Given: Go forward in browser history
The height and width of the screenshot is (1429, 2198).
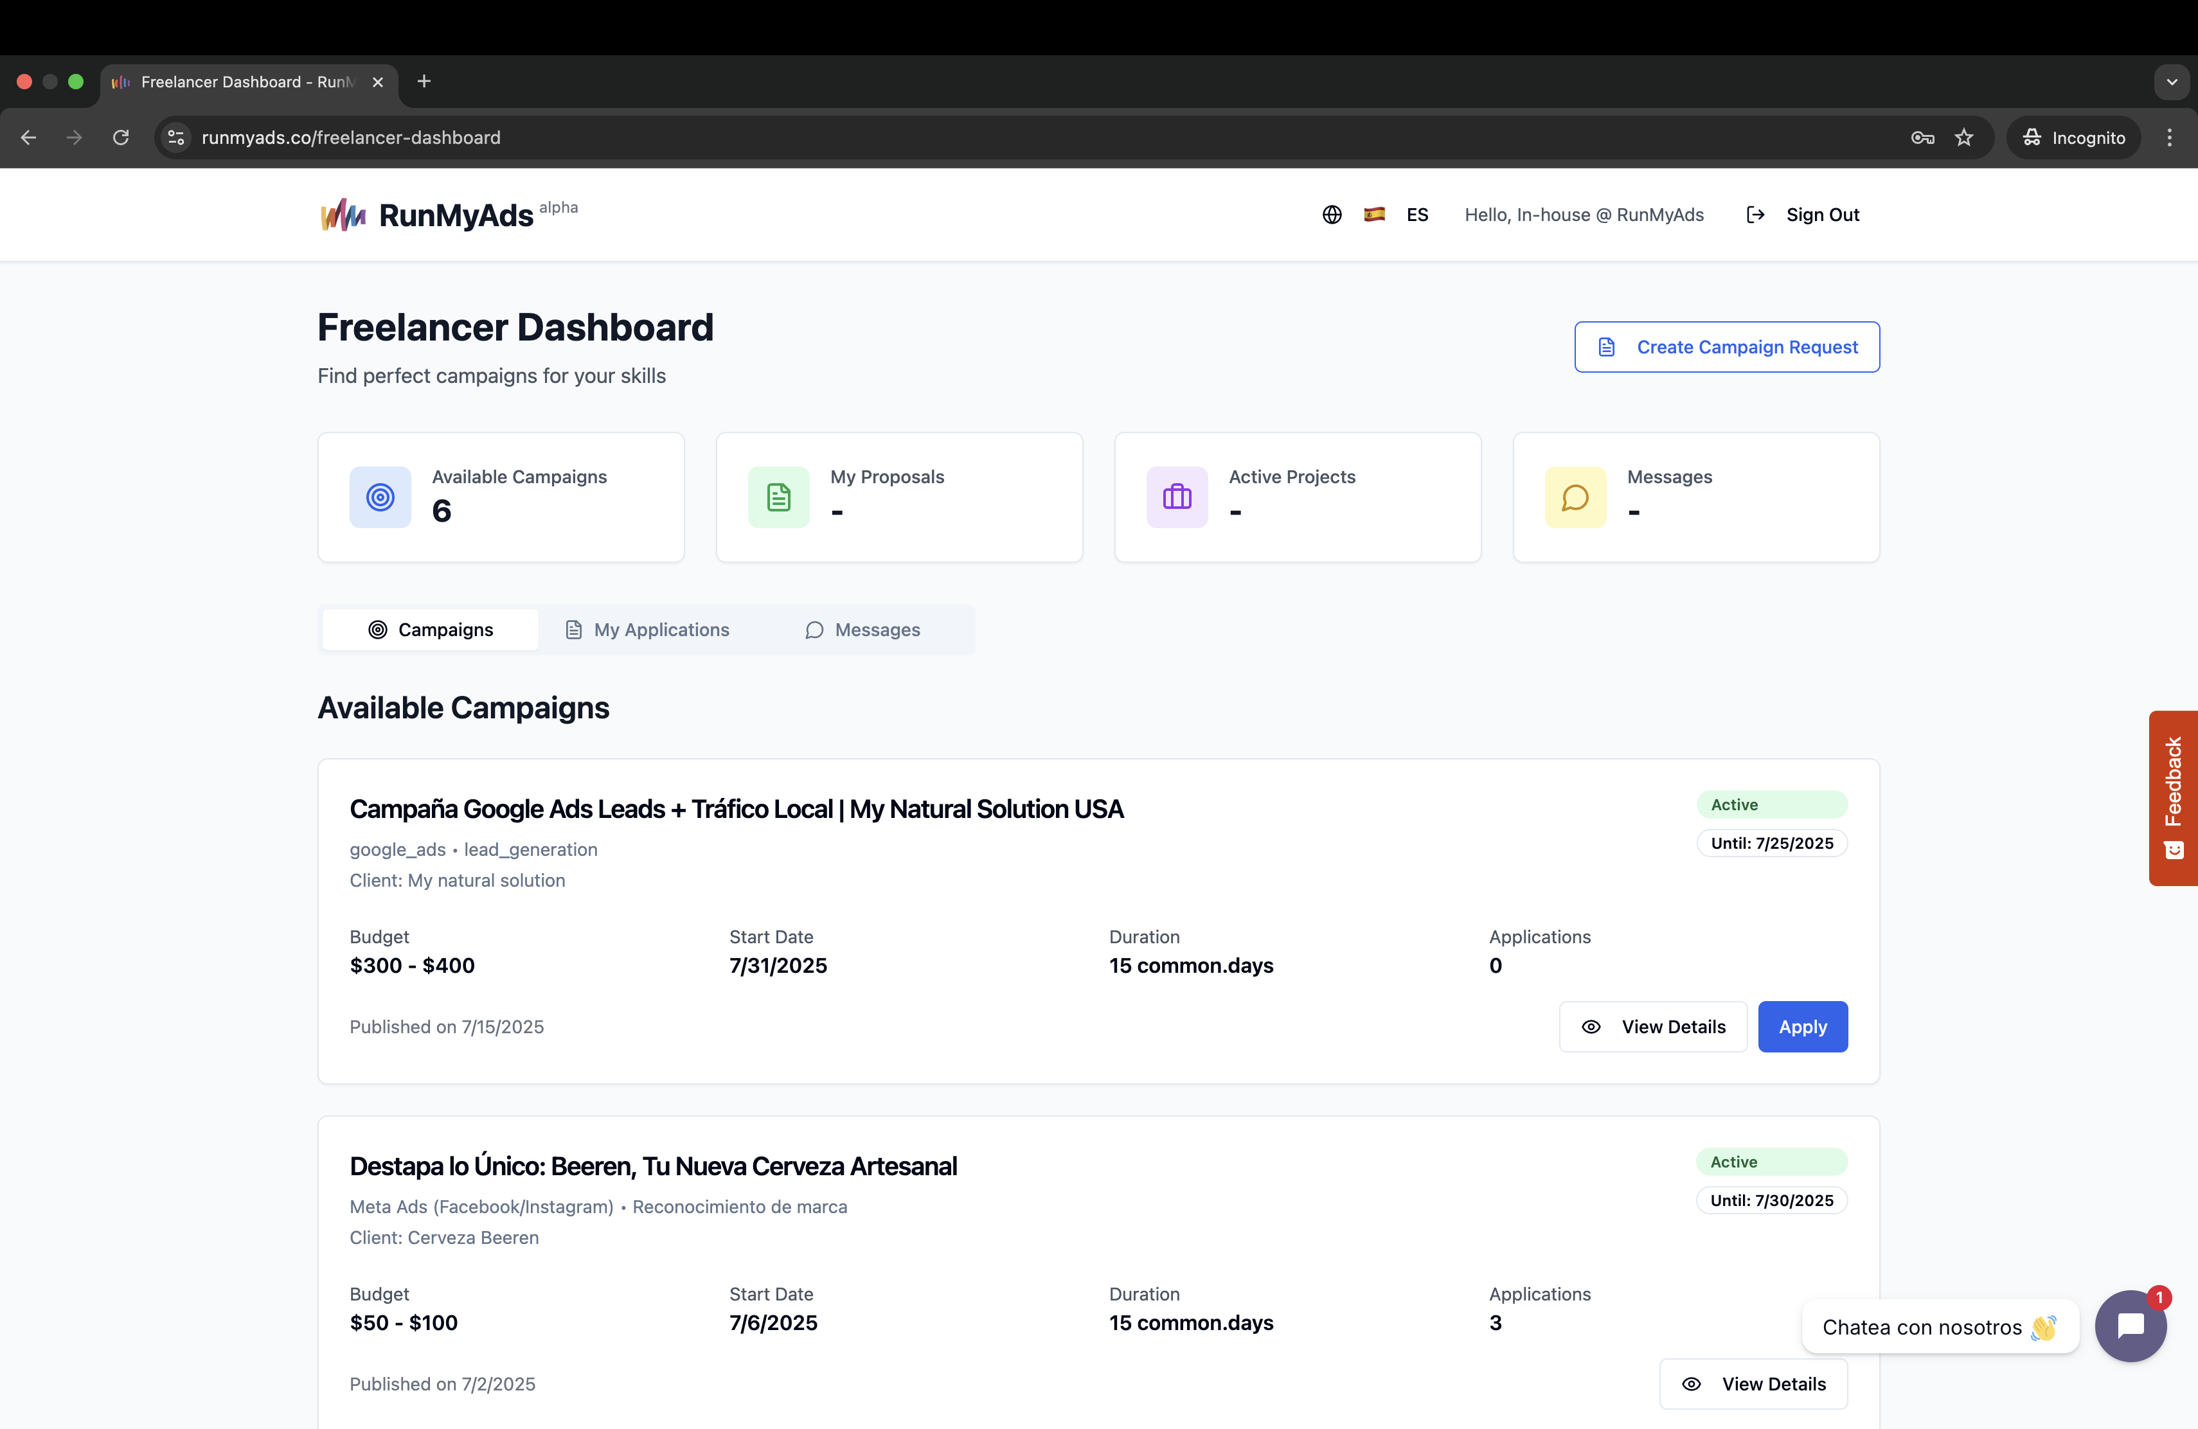Looking at the screenshot, I should click(x=75, y=138).
